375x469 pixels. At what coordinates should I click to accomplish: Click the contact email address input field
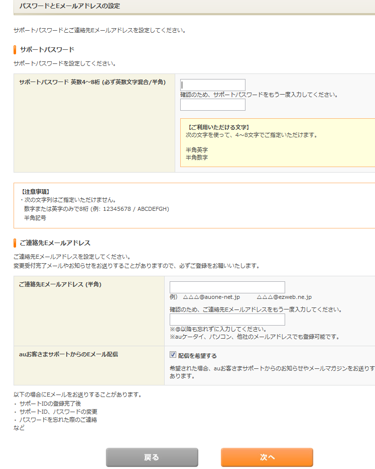[x=227, y=287]
